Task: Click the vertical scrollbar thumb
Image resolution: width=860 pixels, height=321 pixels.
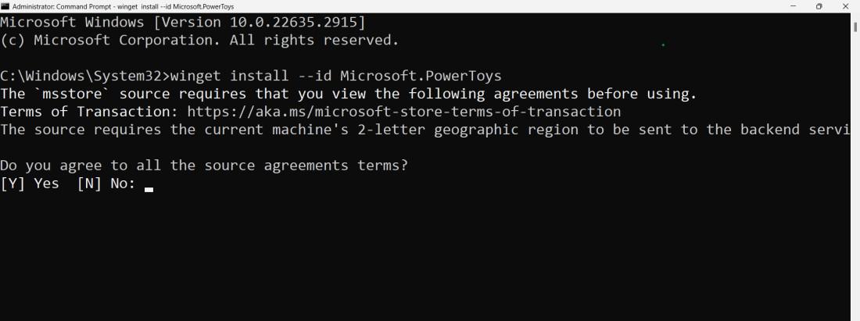Action: [x=855, y=26]
